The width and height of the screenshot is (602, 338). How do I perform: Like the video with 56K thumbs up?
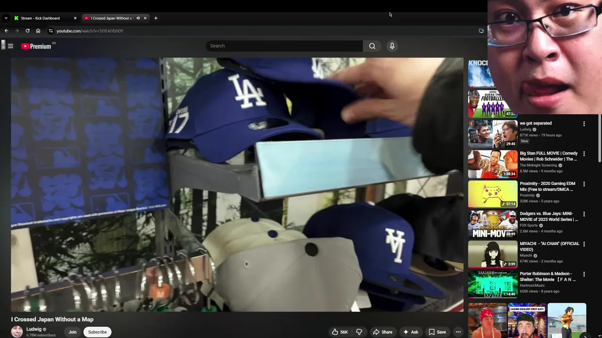pos(340,332)
